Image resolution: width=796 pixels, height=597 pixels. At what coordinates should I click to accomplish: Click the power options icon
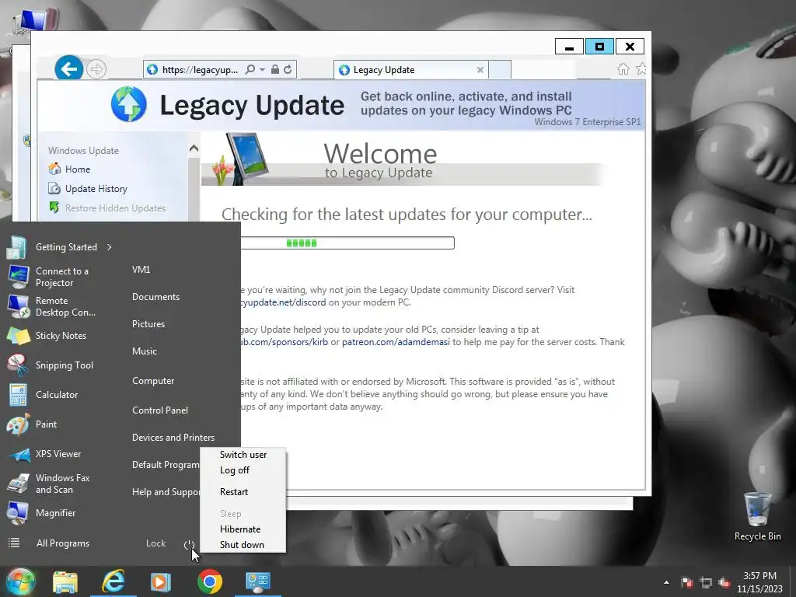point(189,545)
